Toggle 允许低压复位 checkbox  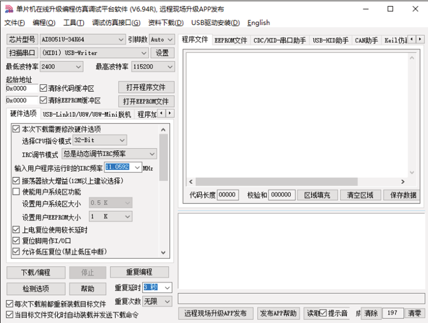(x=16, y=251)
